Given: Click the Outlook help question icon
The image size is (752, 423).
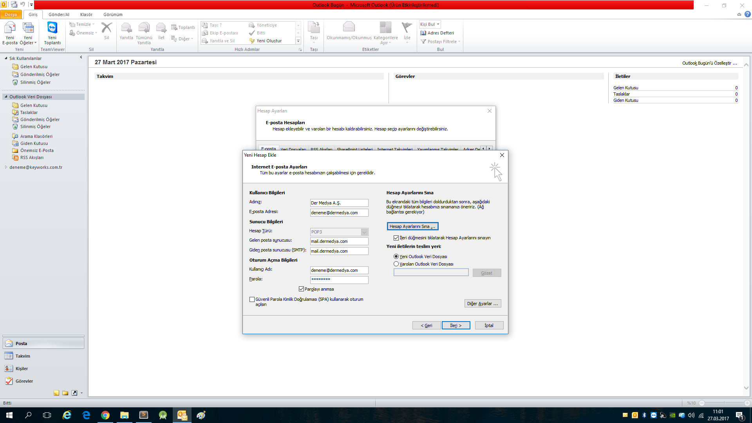Looking at the screenshot, I should pos(747,14).
